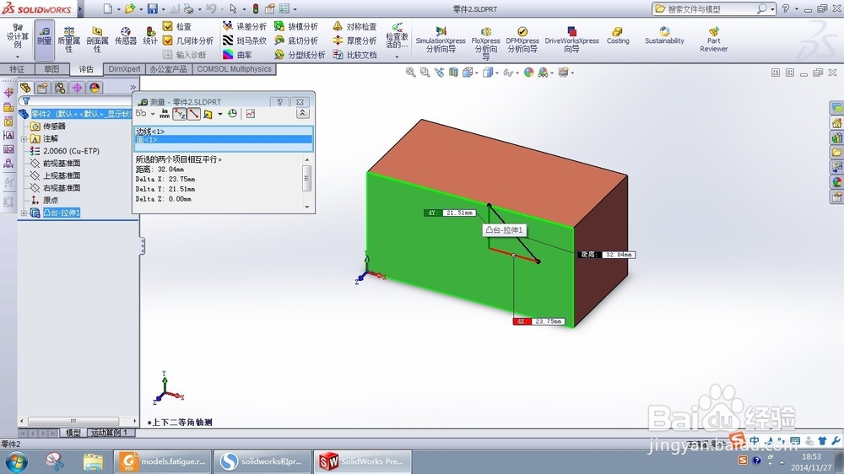The image size is (844, 474).
Task: Click the Measure (测量) tool
Action: [44, 40]
